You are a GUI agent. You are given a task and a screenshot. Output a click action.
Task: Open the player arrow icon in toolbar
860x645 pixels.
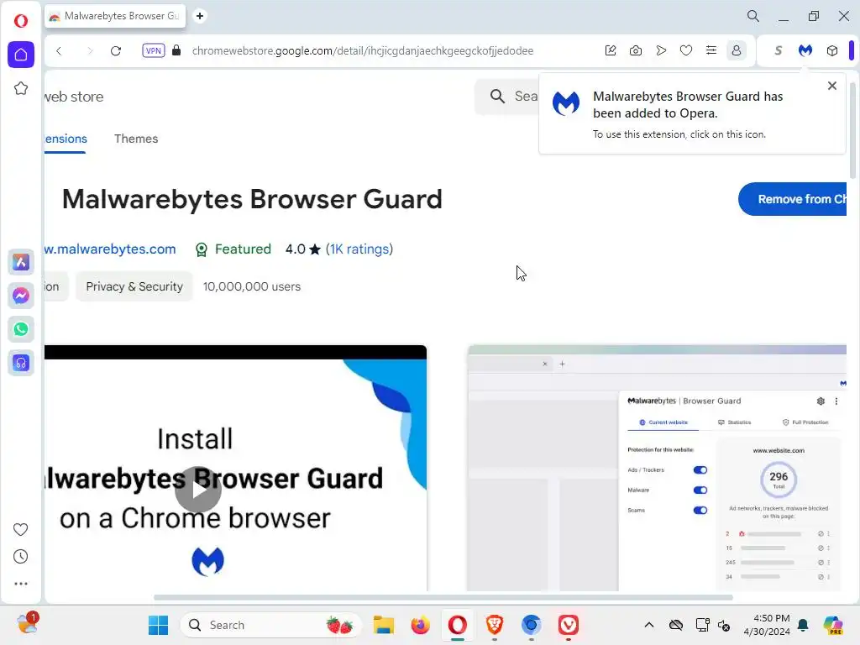pyautogui.click(x=661, y=50)
